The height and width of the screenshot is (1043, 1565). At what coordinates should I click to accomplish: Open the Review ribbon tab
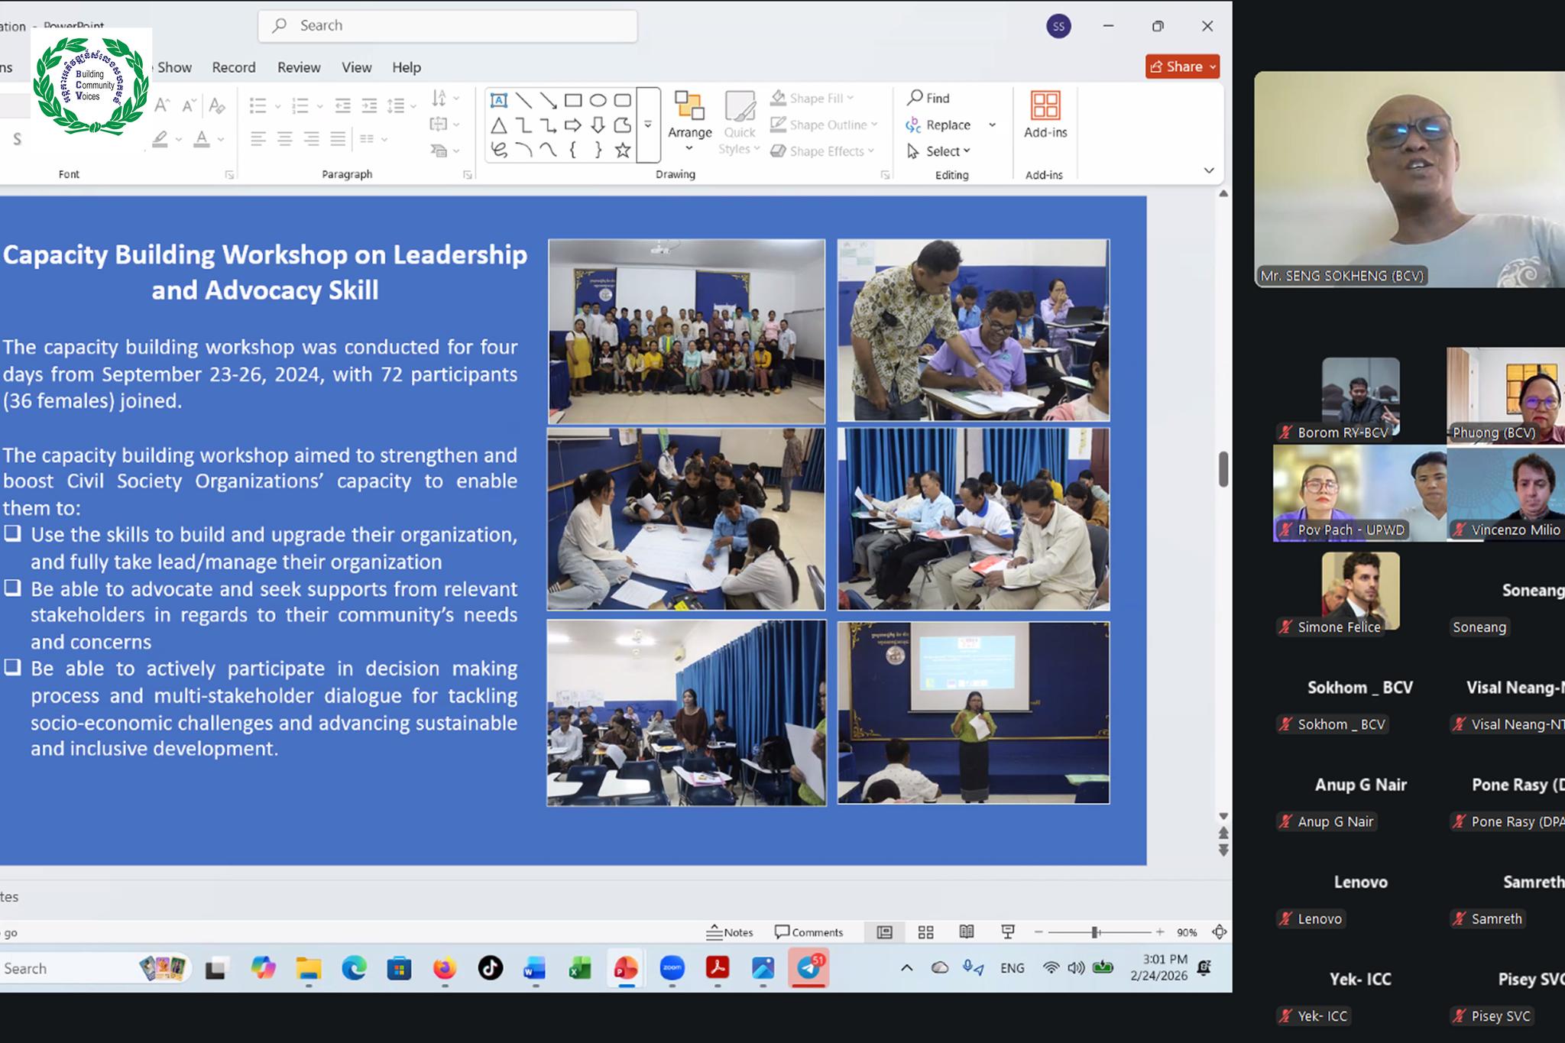coord(299,67)
